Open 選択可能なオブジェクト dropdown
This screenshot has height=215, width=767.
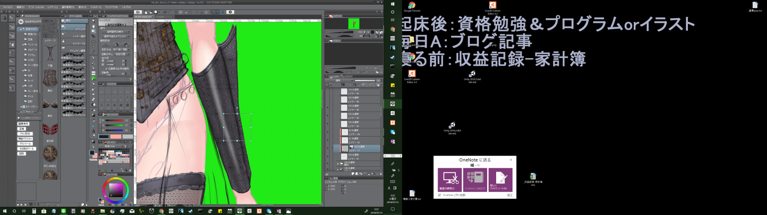(115, 36)
